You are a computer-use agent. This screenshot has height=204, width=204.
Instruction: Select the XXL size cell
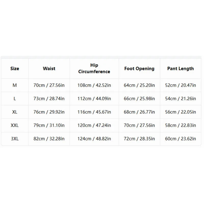(15, 125)
